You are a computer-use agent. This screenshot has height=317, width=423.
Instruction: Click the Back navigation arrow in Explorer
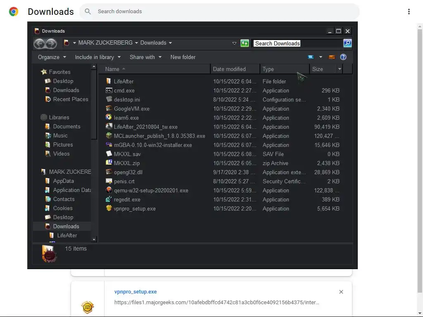point(39,43)
